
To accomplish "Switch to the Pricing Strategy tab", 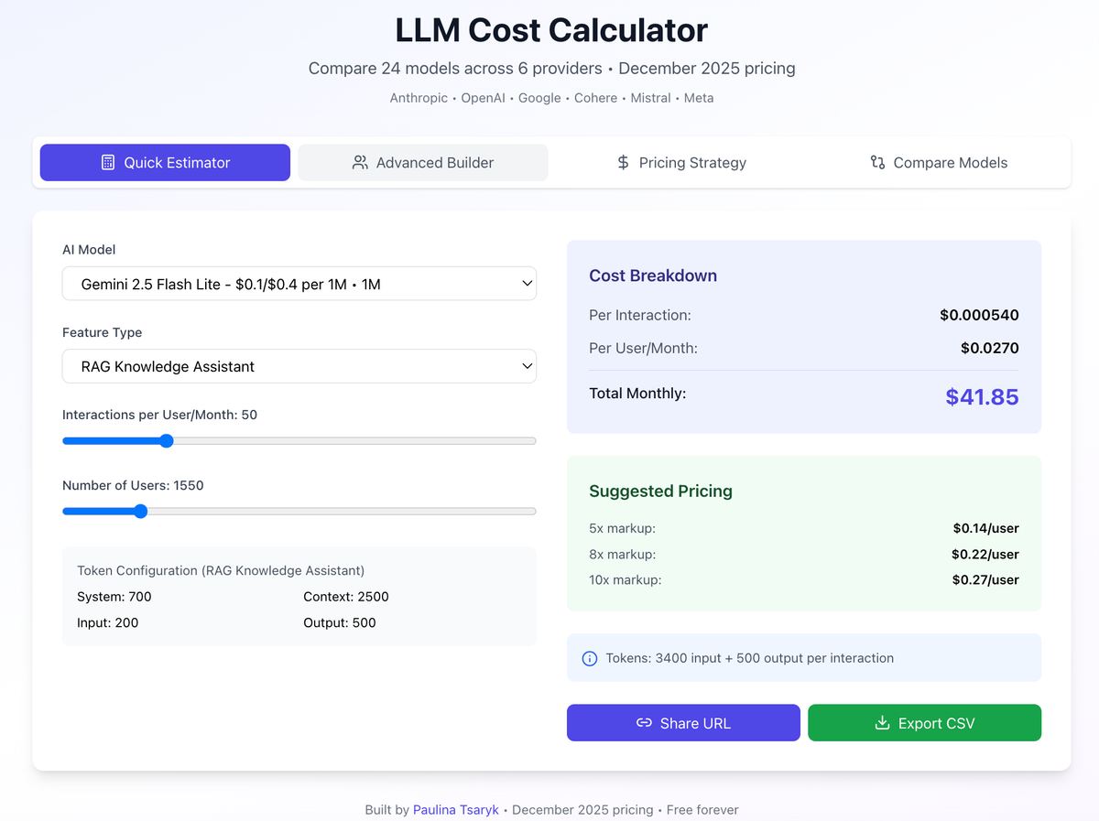I will pyautogui.click(x=681, y=162).
